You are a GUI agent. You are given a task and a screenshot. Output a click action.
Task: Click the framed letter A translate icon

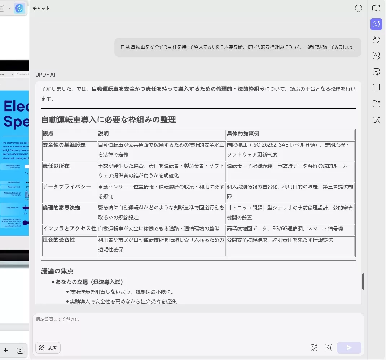(x=376, y=56)
